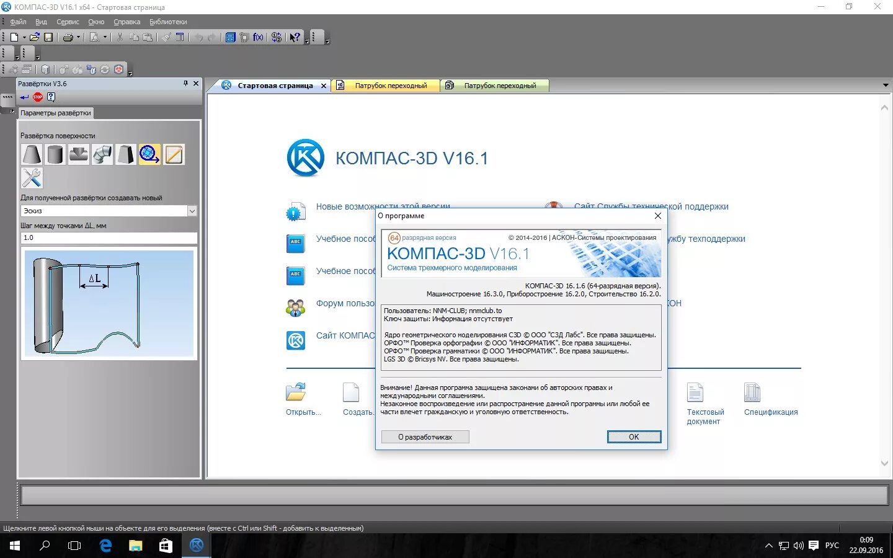Screen dimensions: 893x558
Task: Open the tab list arrow at right of tabs
Action: pos(886,85)
